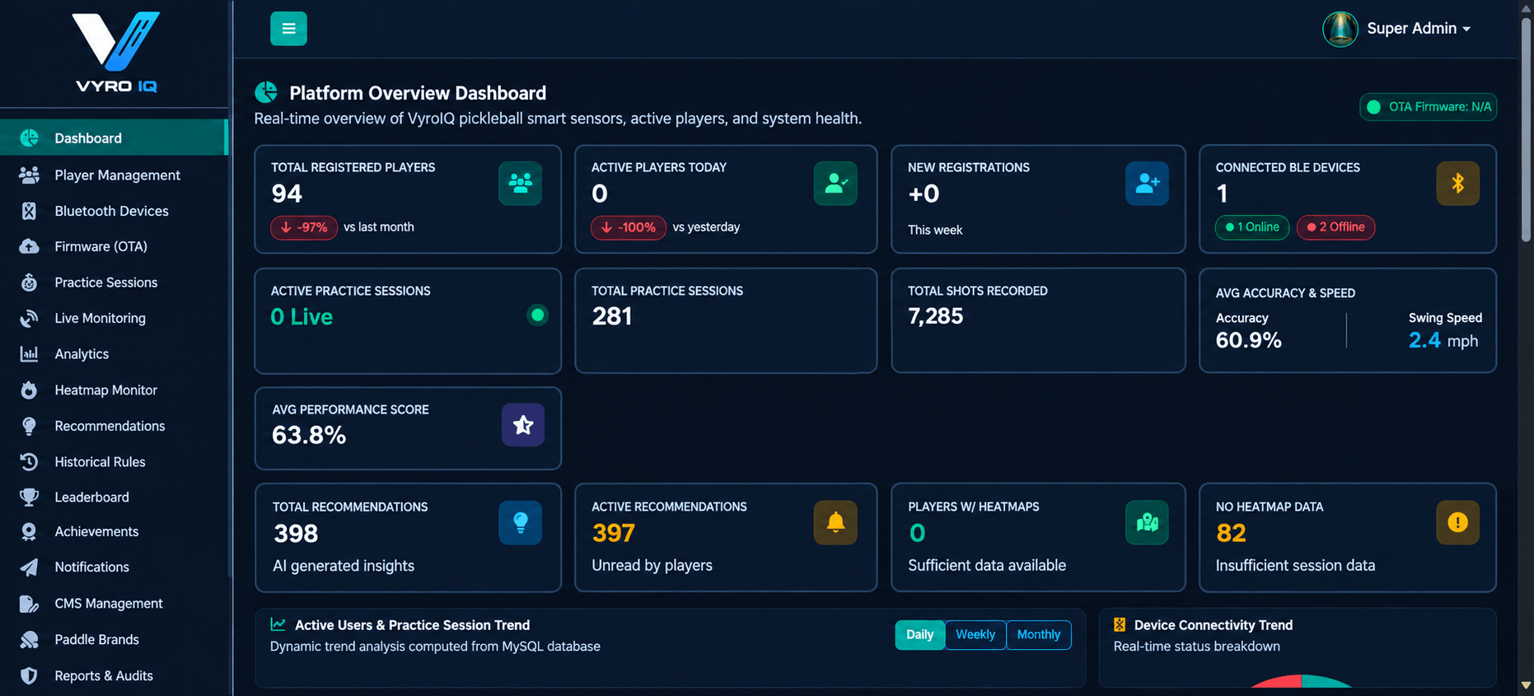Image resolution: width=1534 pixels, height=696 pixels.
Task: Click the Analytics bar chart icon
Action: [29, 354]
